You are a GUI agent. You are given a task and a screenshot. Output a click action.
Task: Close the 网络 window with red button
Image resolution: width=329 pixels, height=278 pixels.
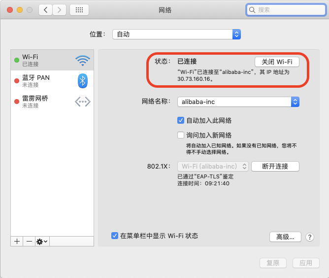pos(10,10)
